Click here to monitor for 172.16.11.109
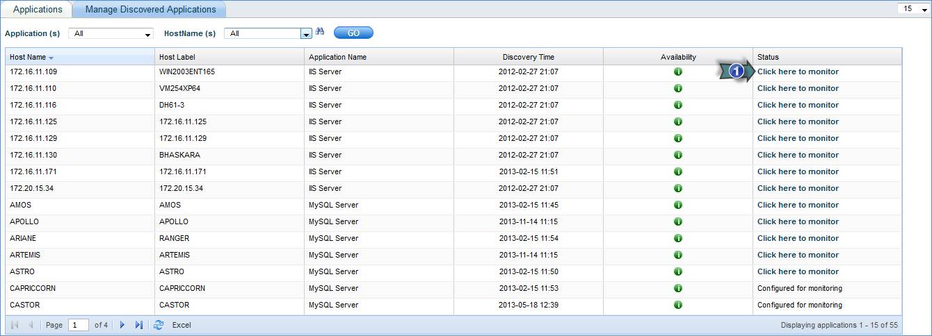Screen dimensions: 932x336 [x=798, y=72]
